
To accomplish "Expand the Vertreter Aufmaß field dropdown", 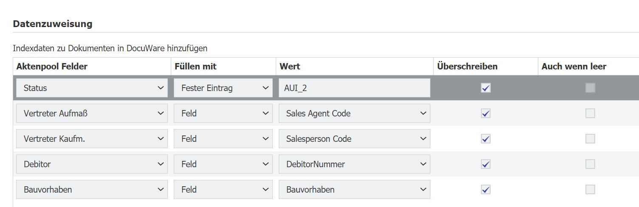I will [x=92, y=113].
